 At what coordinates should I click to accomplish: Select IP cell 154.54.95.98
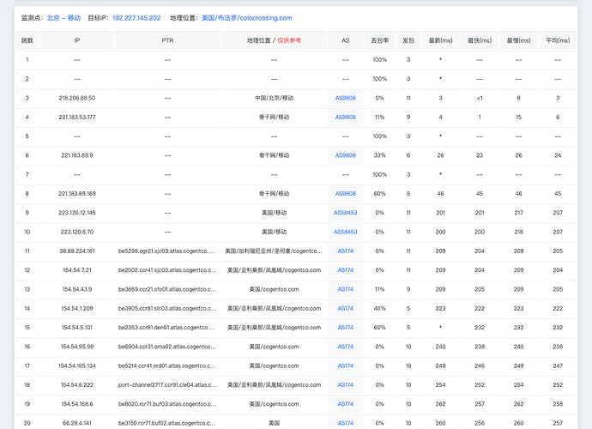77,347
